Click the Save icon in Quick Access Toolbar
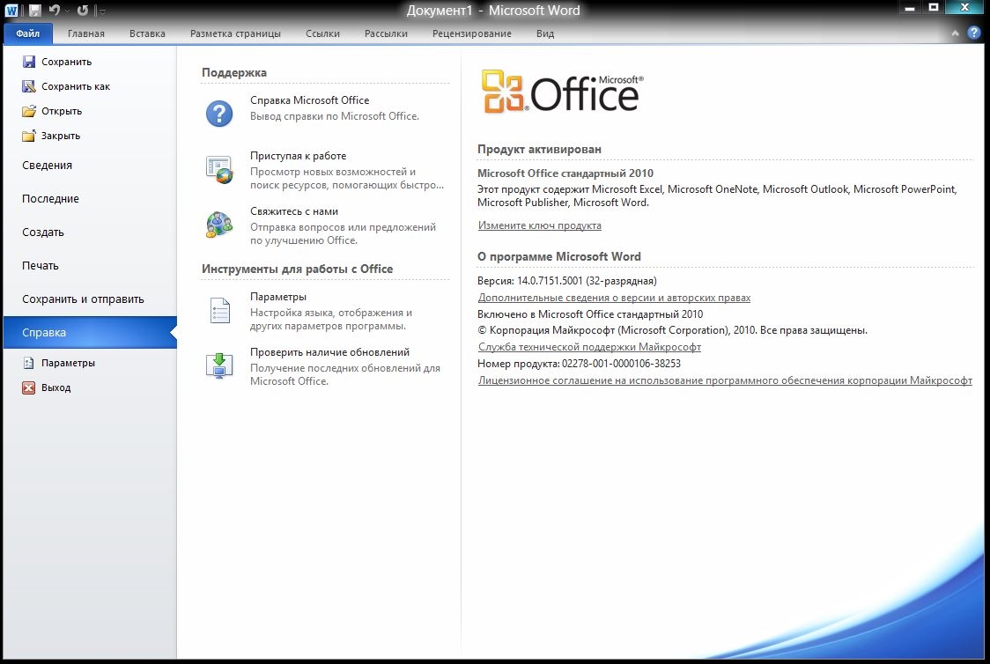 (x=34, y=11)
